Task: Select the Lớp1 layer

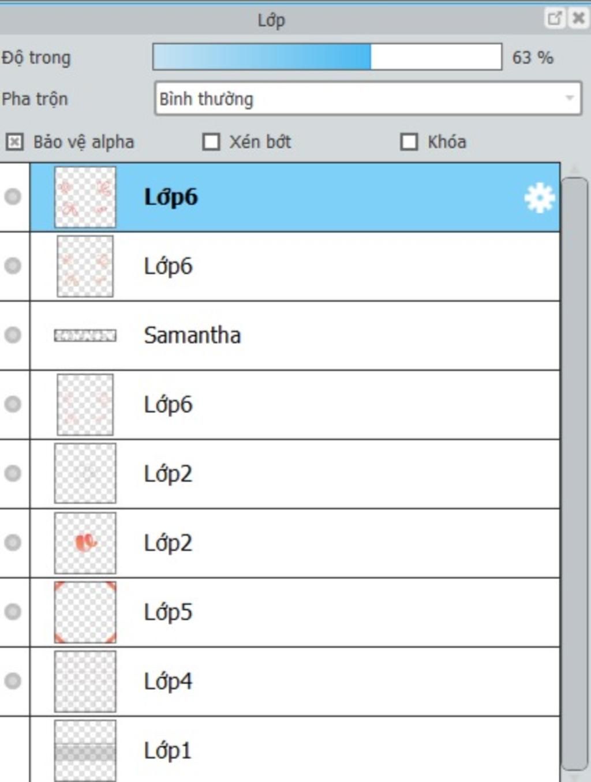Action: [x=295, y=750]
